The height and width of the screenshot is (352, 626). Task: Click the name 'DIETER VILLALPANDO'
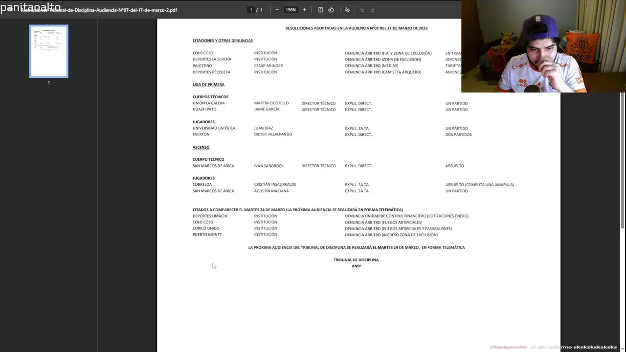tap(273, 134)
